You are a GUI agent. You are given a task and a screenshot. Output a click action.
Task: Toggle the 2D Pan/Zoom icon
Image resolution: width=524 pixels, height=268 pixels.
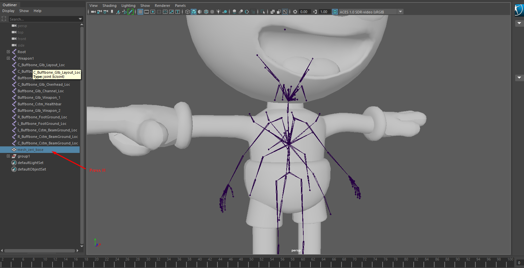124,12
